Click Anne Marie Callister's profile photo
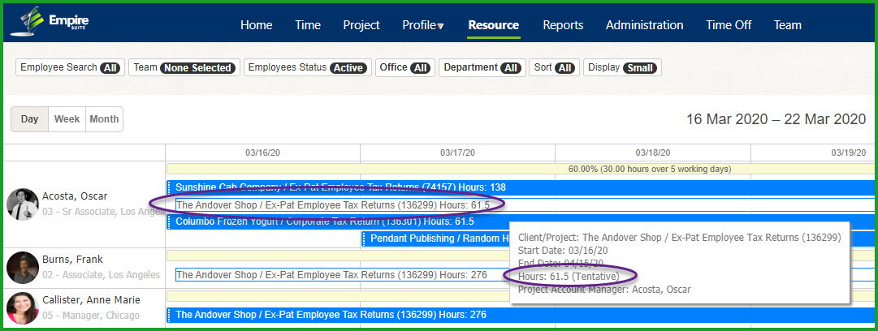The width and height of the screenshot is (878, 331). (x=23, y=307)
